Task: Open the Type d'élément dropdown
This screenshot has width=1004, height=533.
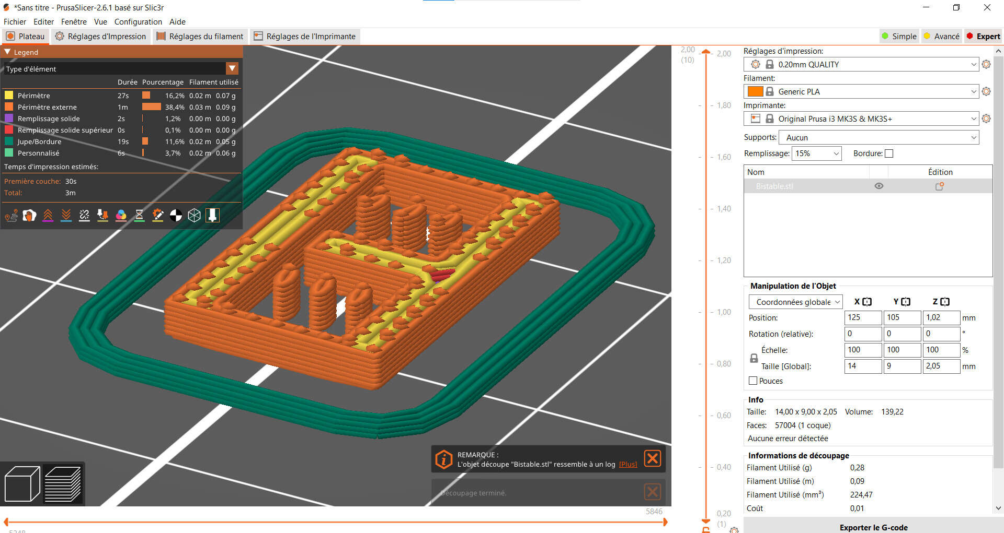Action: click(x=121, y=68)
